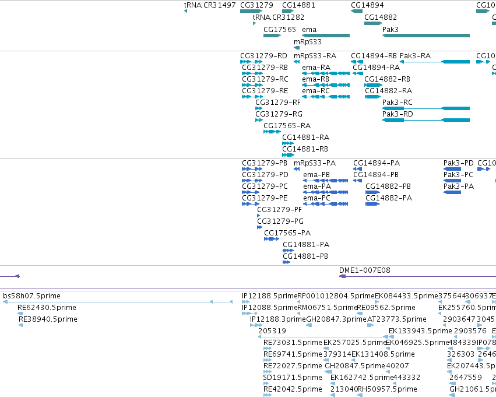Click the tRNA:CR31497 gene label

click(210, 5)
